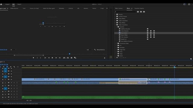Go to the Home screen icon
This screenshot has height=108, width=193.
pos(1,4)
